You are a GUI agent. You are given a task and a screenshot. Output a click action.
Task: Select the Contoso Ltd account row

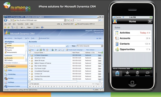point(65,74)
